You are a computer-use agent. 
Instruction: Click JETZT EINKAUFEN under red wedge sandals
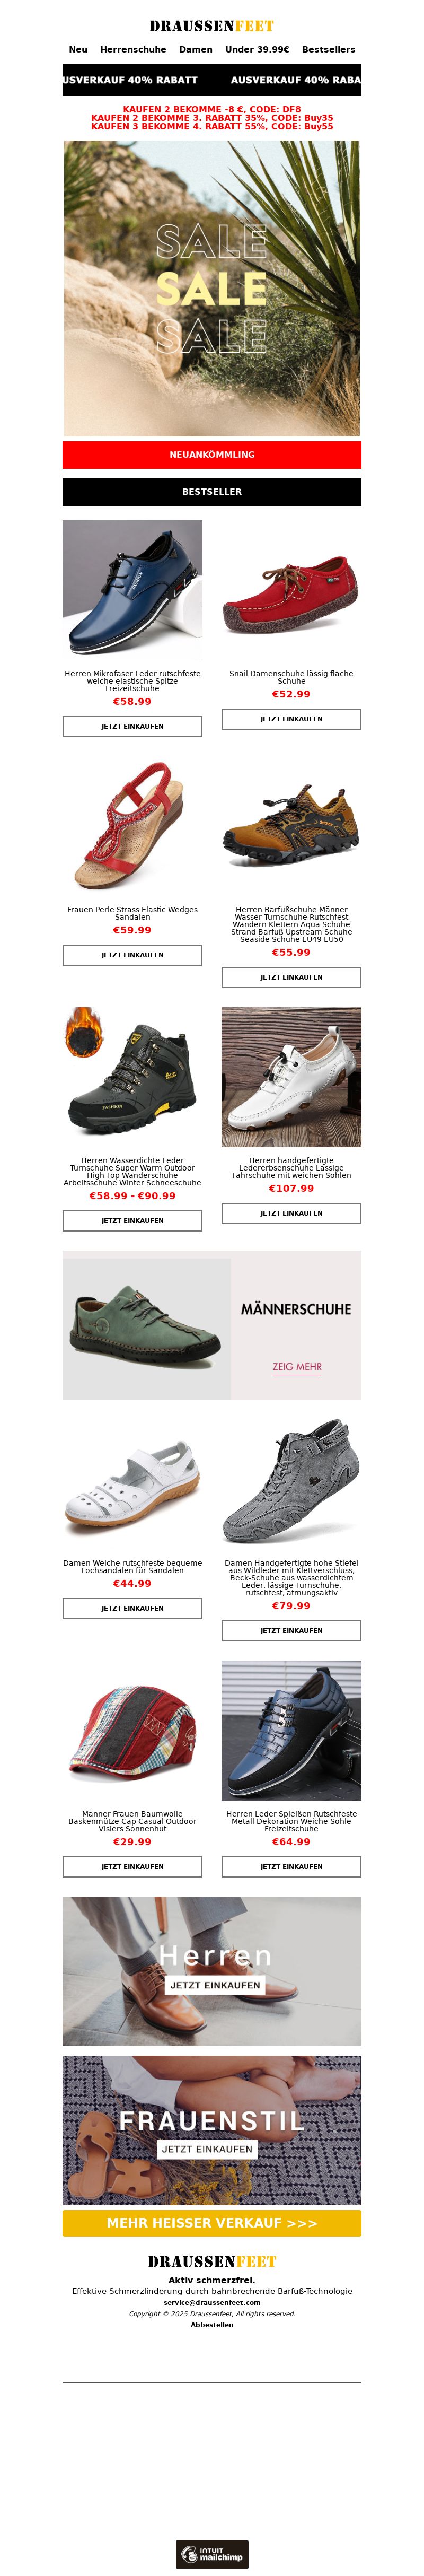pyautogui.click(x=132, y=955)
